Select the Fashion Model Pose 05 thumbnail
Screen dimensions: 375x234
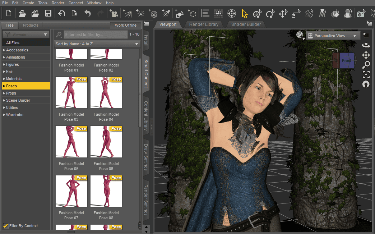[71, 142]
